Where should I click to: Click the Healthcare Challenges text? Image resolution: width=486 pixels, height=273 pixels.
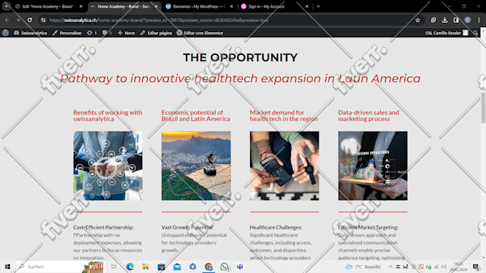pyautogui.click(x=276, y=227)
